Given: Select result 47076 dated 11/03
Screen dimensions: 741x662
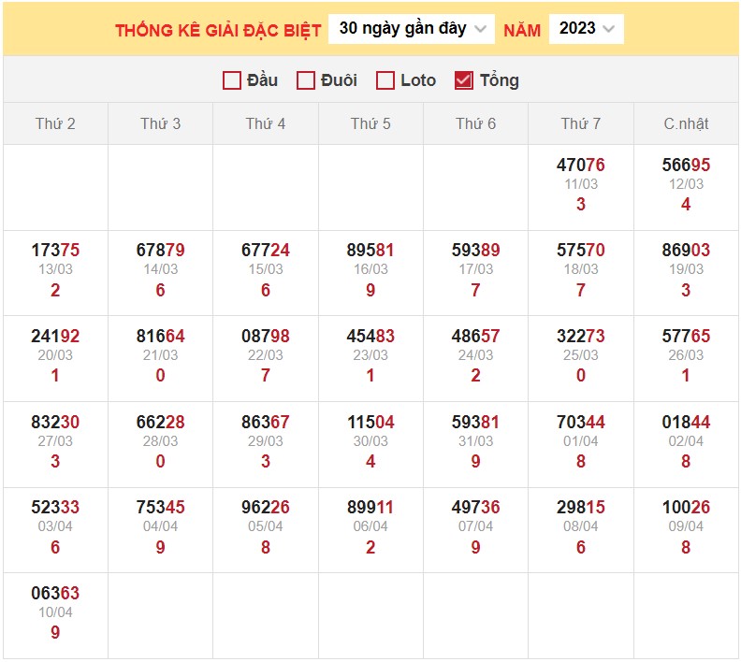Looking at the screenshot, I should point(581,165).
